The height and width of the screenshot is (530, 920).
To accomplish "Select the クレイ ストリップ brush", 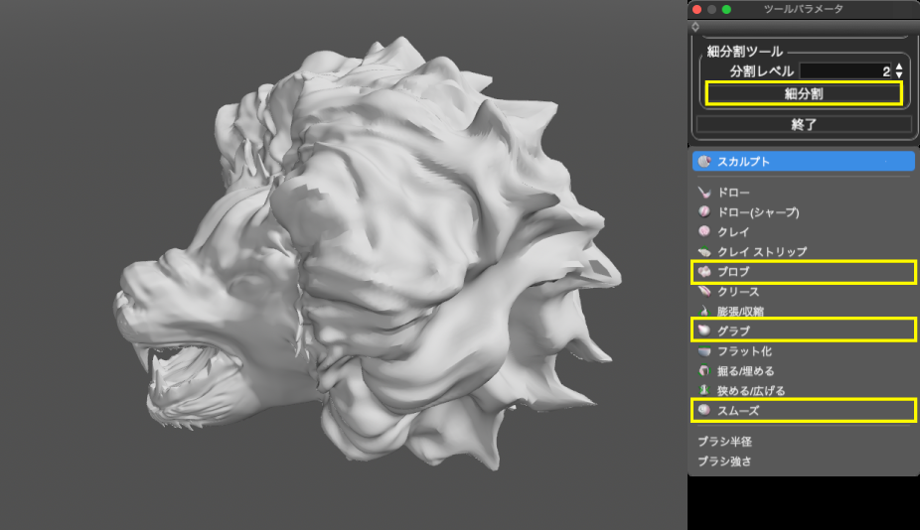I will click(703, 252).
